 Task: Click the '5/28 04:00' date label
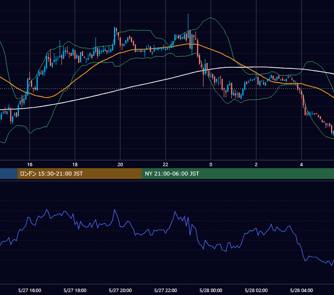point(302,290)
